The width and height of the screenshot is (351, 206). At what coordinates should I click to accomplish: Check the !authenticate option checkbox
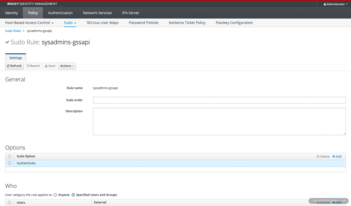click(10, 163)
